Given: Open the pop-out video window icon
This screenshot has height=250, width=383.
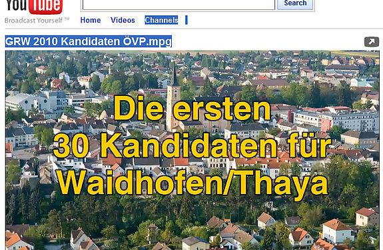Looking at the screenshot, I should pos(372,42).
